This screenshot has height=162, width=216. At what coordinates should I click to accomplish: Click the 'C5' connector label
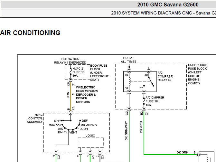pyautogui.click(x=68, y=84)
